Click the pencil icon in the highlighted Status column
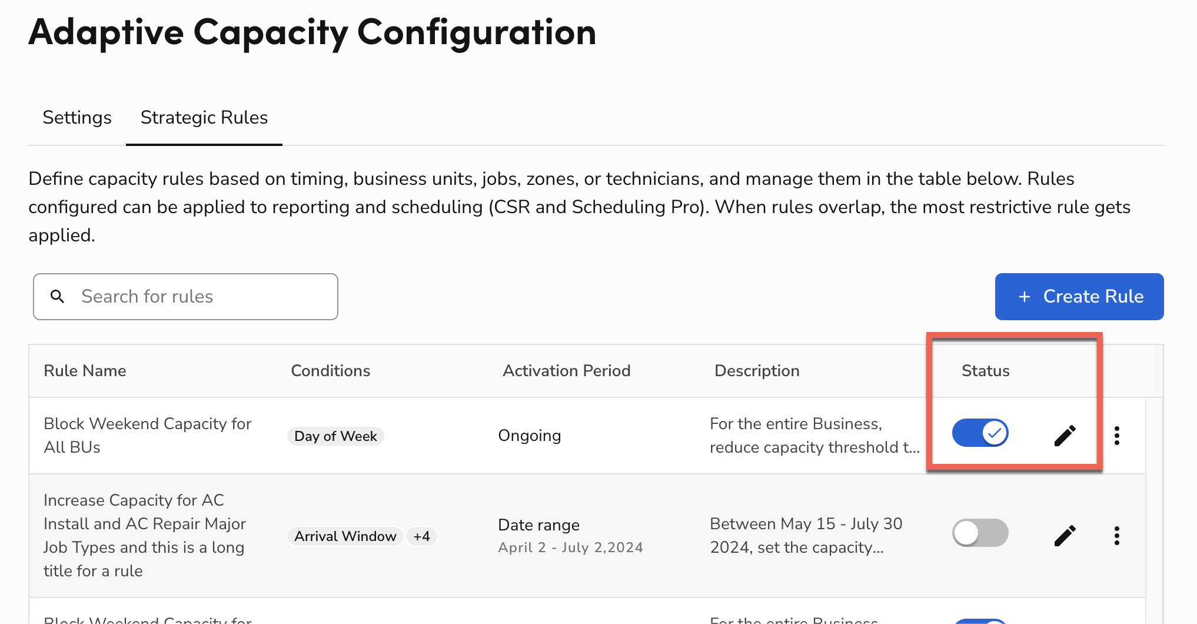The image size is (1197, 624). pos(1065,435)
